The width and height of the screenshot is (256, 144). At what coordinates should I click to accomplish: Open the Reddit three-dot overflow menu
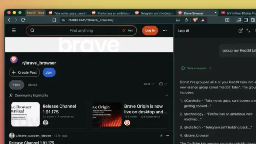pos(165,30)
